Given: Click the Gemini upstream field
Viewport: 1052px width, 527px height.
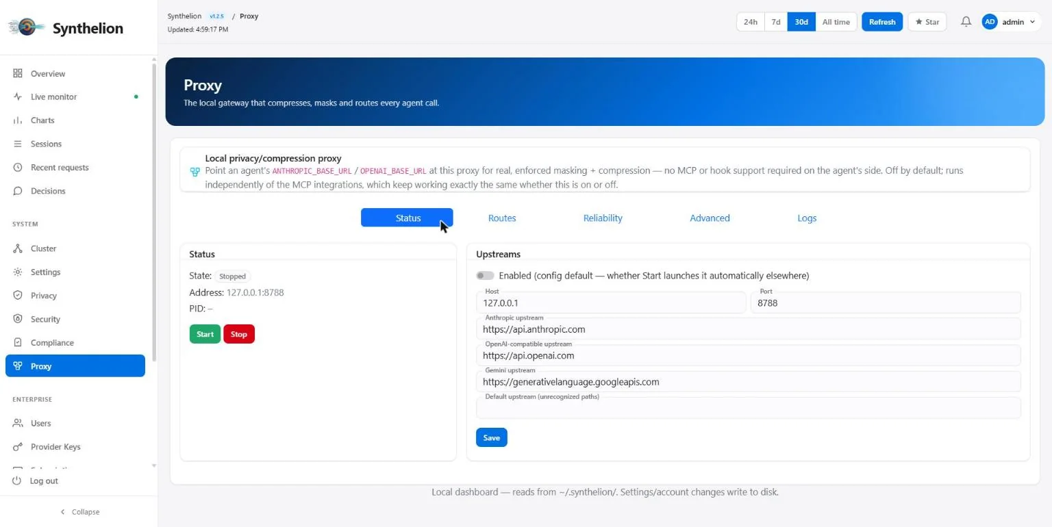Looking at the screenshot, I should (749, 381).
